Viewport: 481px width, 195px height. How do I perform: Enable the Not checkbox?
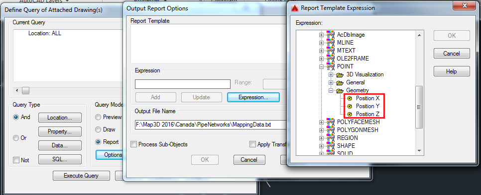point(16,160)
